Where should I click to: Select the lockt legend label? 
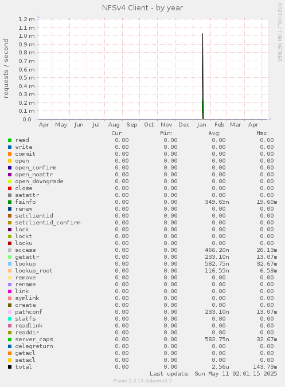pyautogui.click(x=24, y=236)
